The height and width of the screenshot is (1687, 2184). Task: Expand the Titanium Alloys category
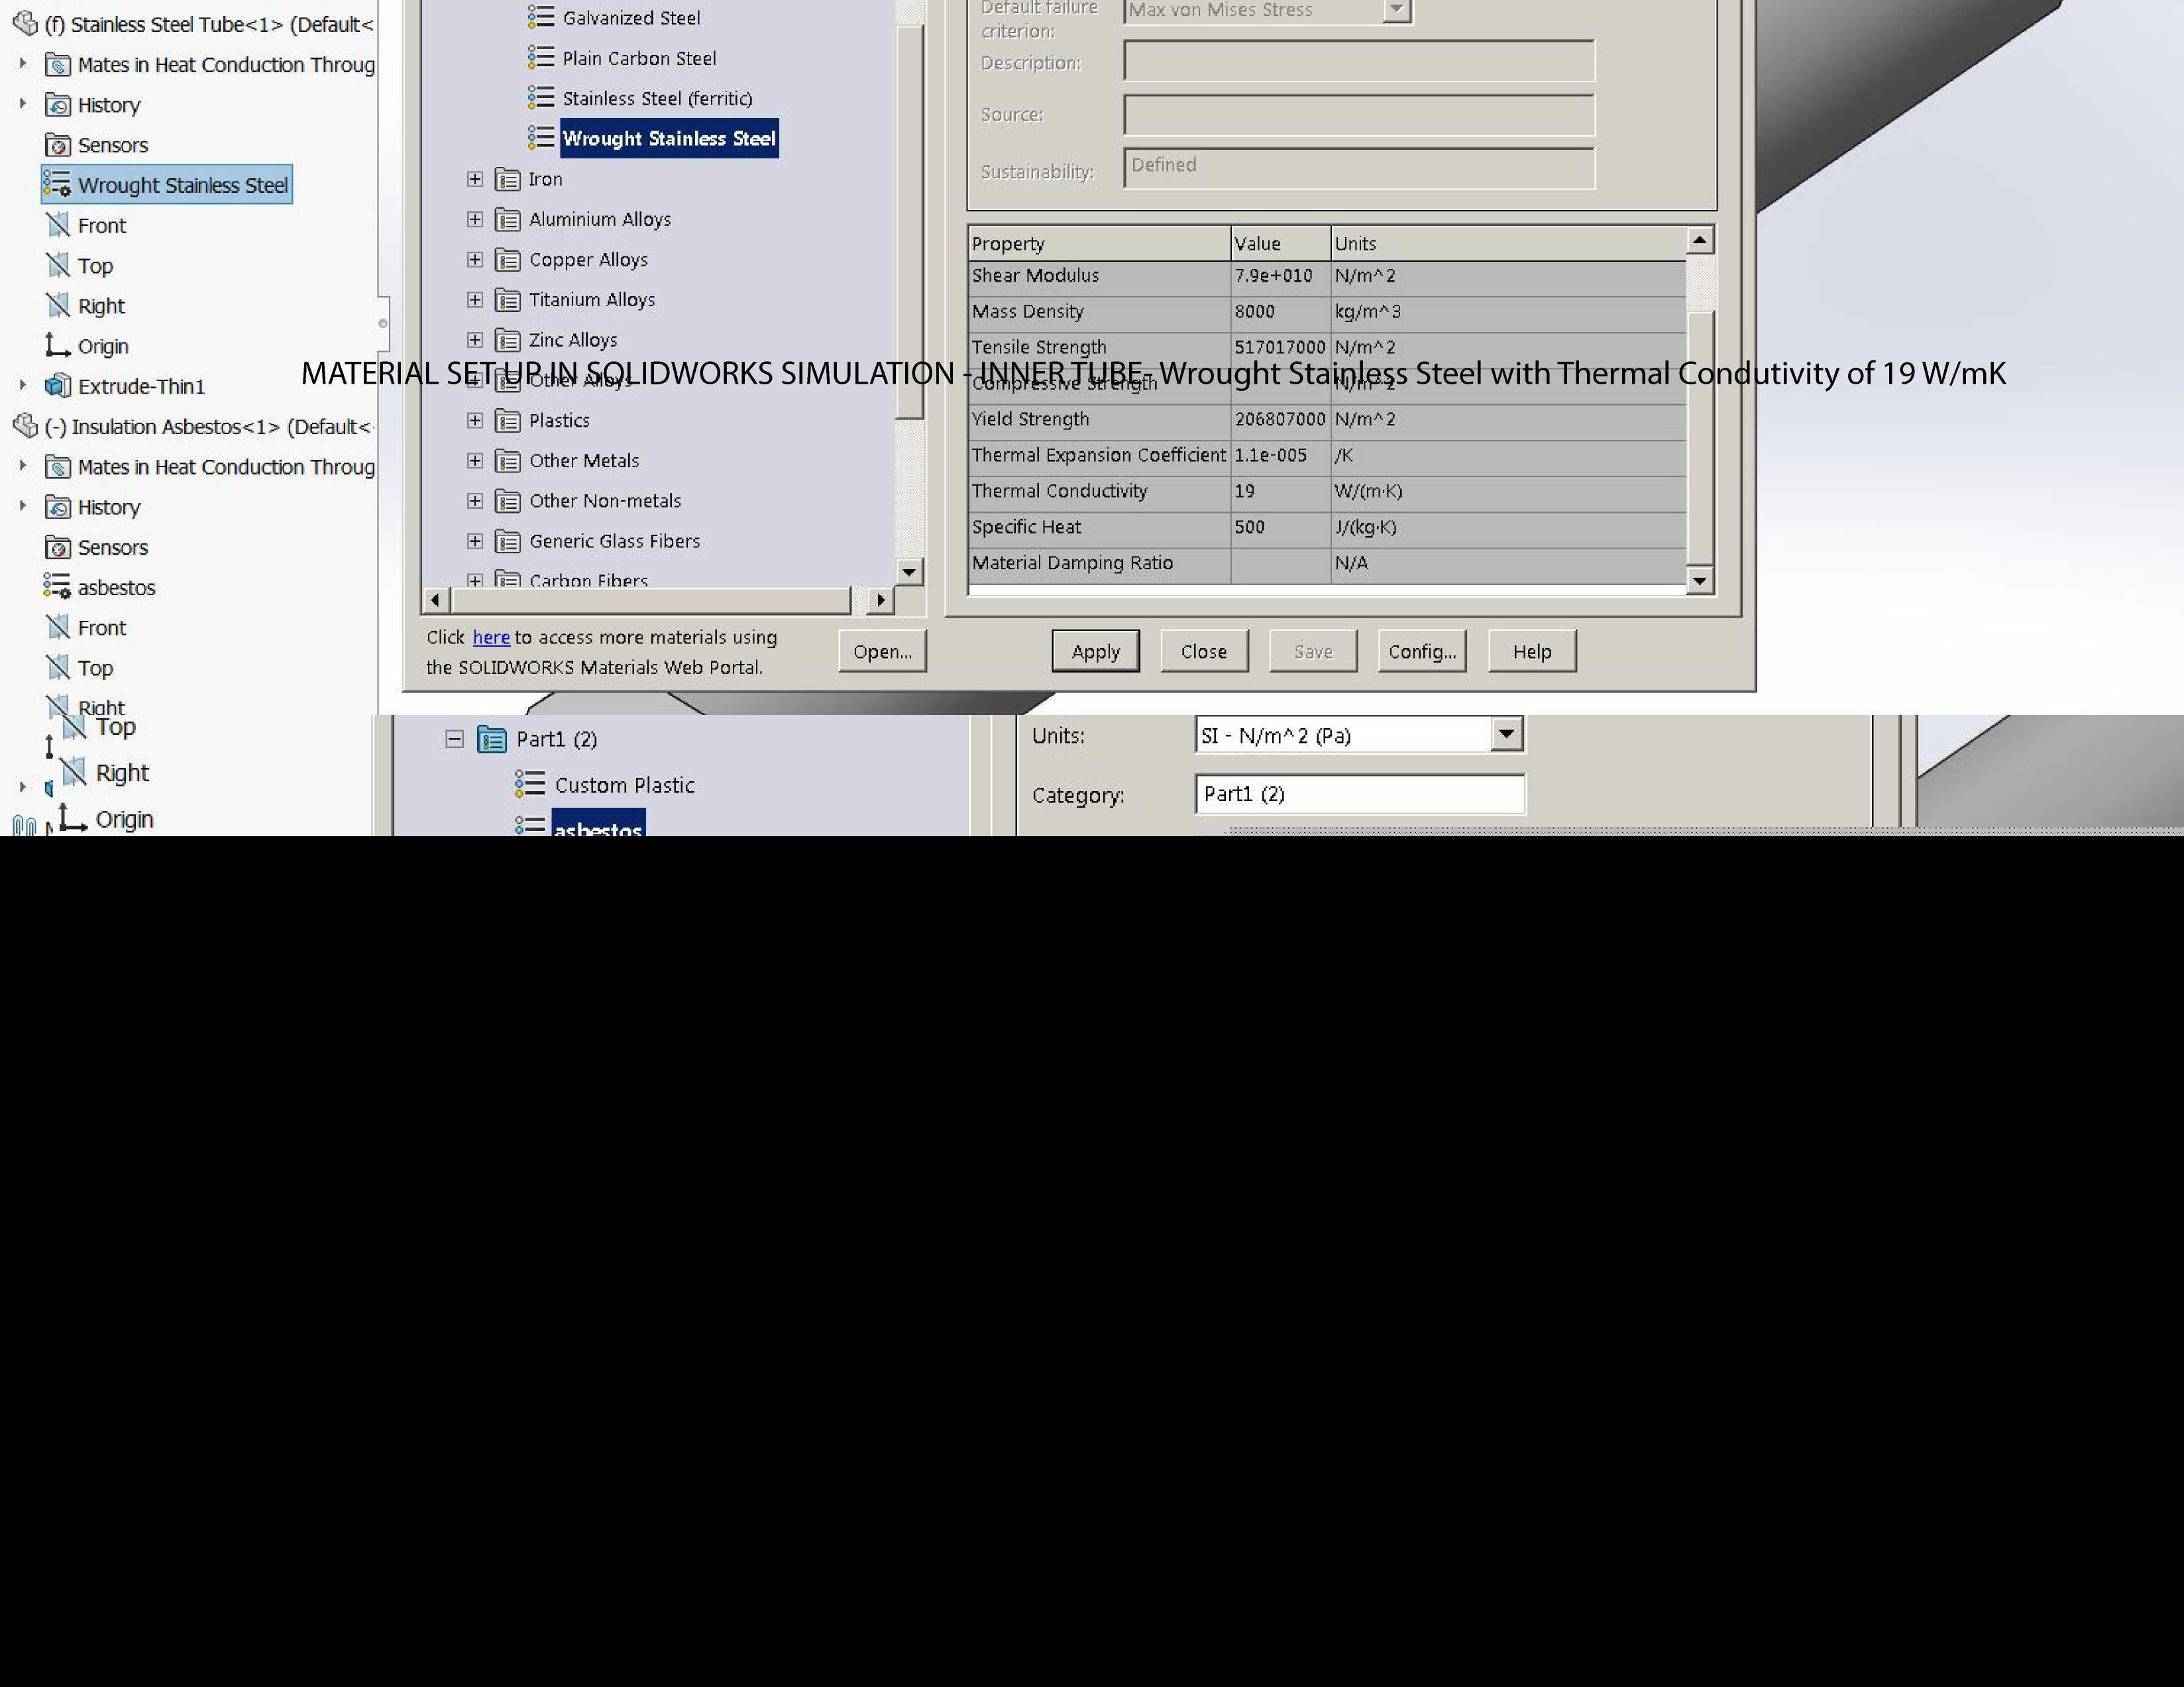475,300
